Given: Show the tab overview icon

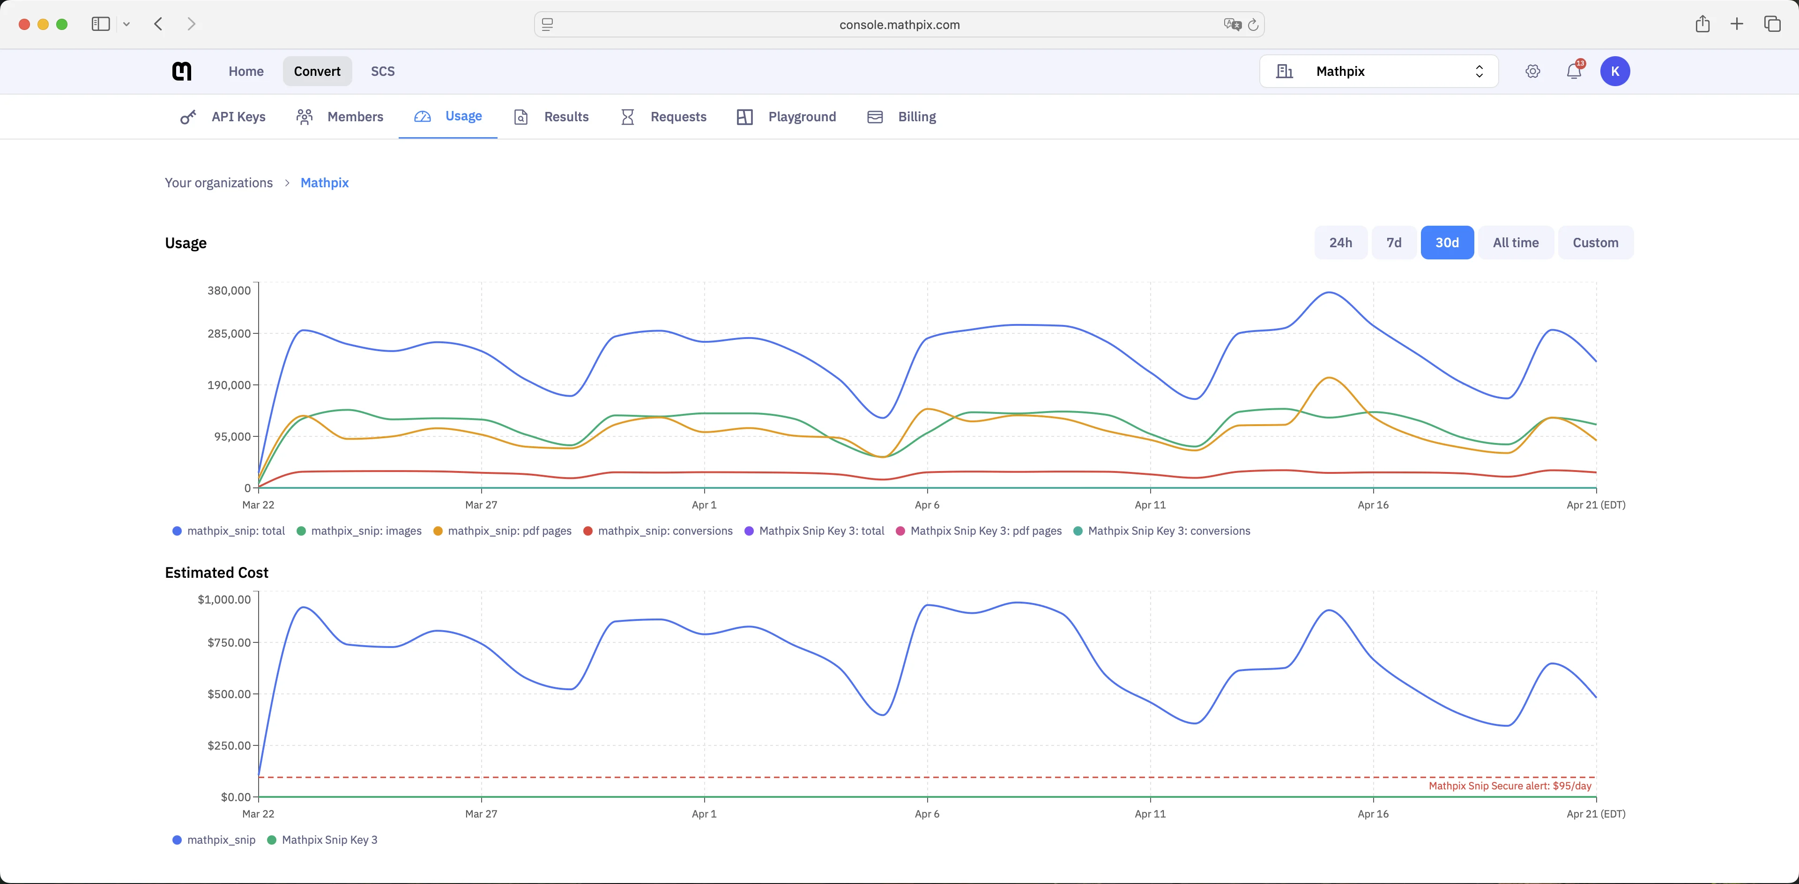Looking at the screenshot, I should tap(1772, 24).
